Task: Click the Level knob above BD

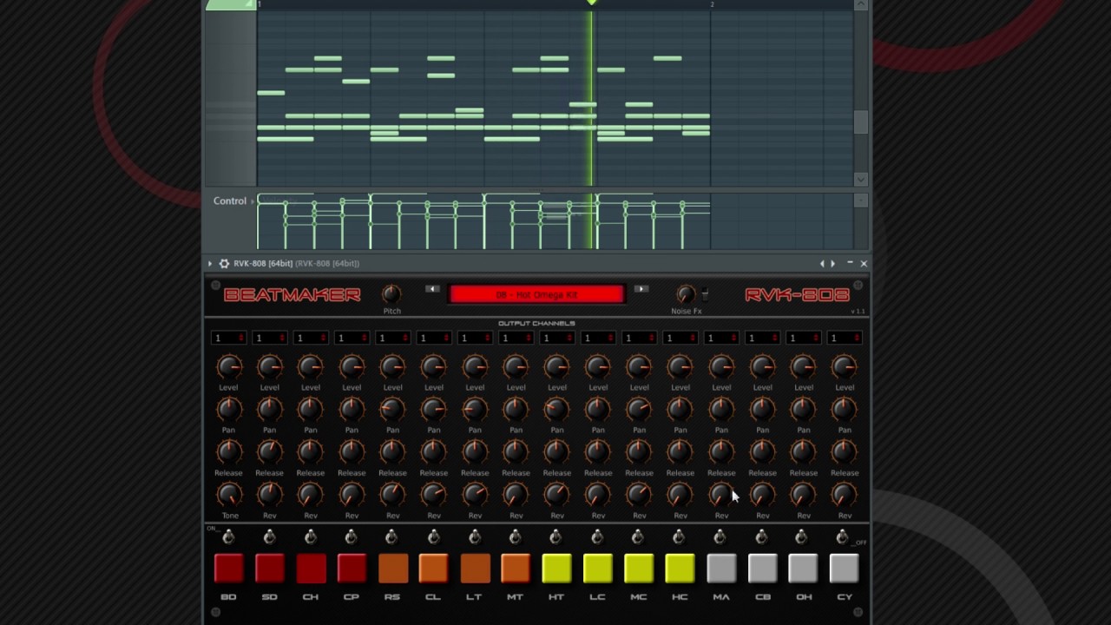Action: coord(228,366)
